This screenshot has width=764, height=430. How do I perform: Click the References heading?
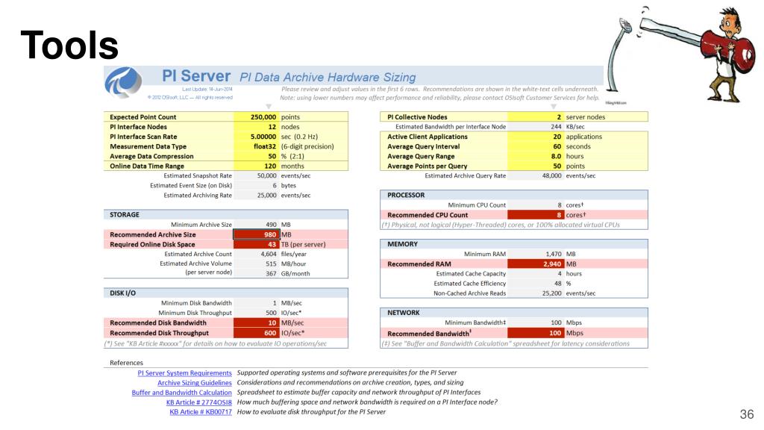(x=126, y=363)
